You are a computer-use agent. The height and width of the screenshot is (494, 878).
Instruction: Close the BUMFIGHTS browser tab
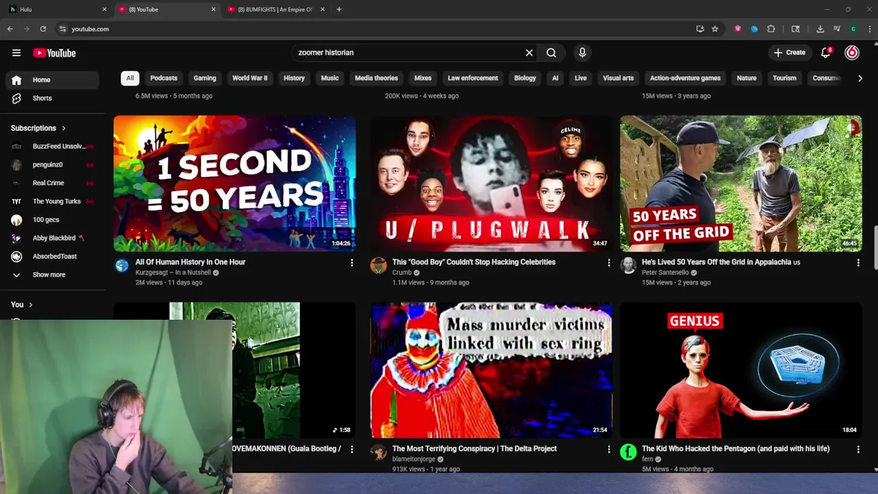(322, 10)
